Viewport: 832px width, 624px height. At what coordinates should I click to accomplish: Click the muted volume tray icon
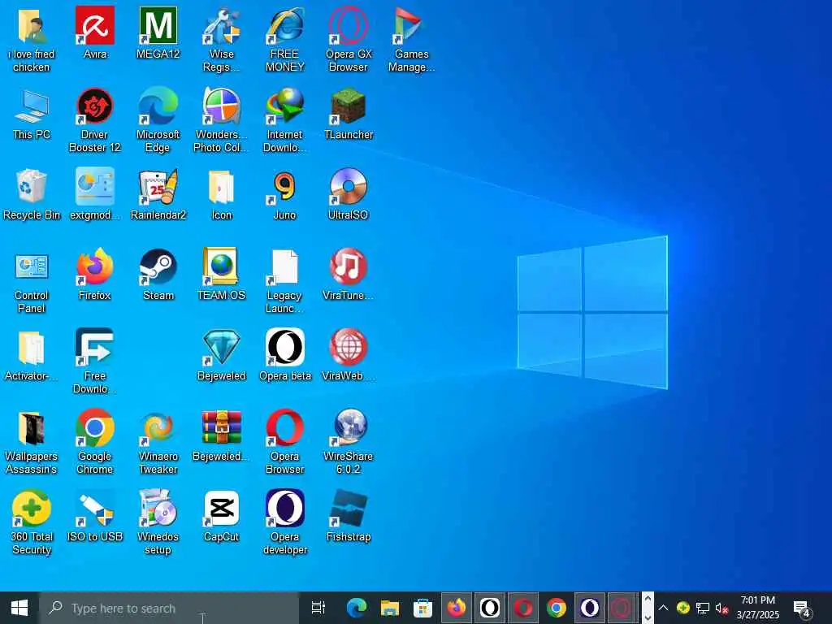tap(721, 608)
